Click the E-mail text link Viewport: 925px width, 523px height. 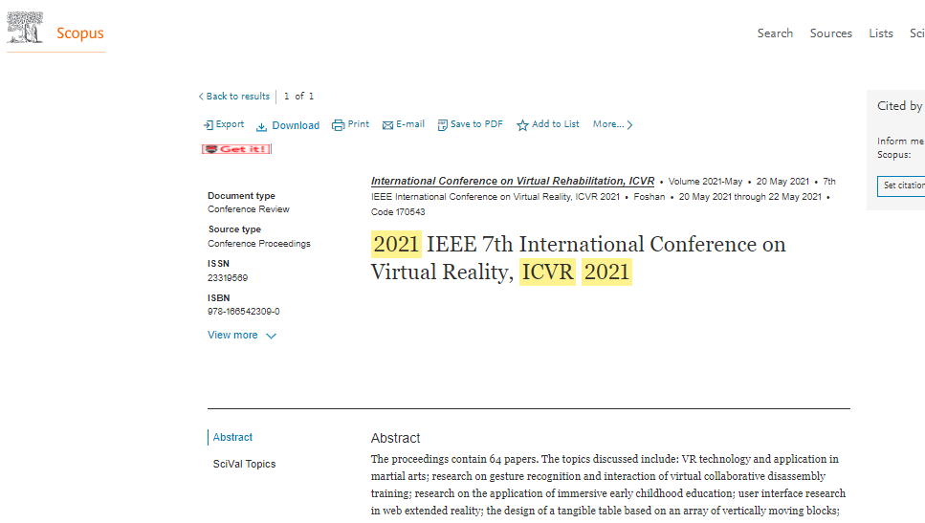click(x=410, y=124)
